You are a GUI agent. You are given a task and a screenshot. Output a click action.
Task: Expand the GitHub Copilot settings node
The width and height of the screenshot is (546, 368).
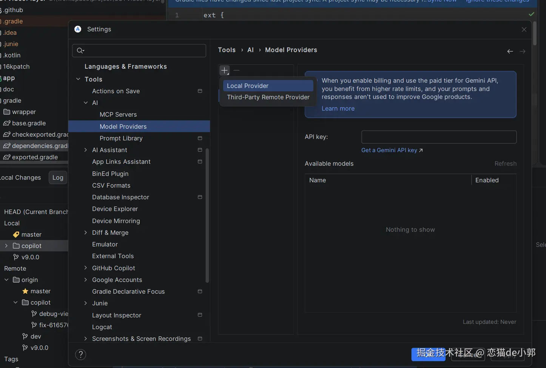(86, 268)
